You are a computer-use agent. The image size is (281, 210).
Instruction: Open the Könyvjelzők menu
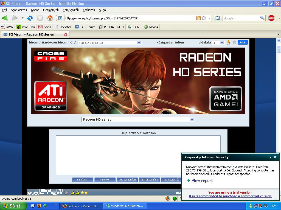(x=71, y=10)
